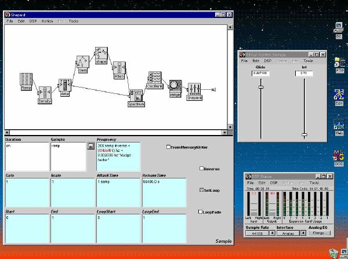Enable the FromMemoryWriter checkbox
The image size is (348, 259).
tap(168, 147)
